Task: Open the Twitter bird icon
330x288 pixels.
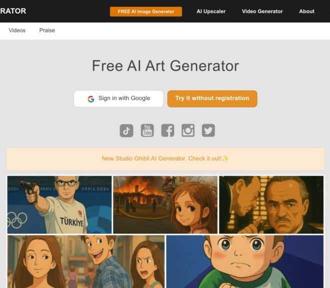Action: pos(208,130)
